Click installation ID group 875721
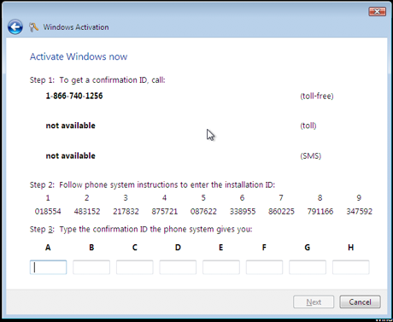This screenshot has height=322, width=393. click(165, 212)
